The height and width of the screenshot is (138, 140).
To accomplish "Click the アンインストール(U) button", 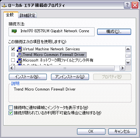I will [70, 77].
